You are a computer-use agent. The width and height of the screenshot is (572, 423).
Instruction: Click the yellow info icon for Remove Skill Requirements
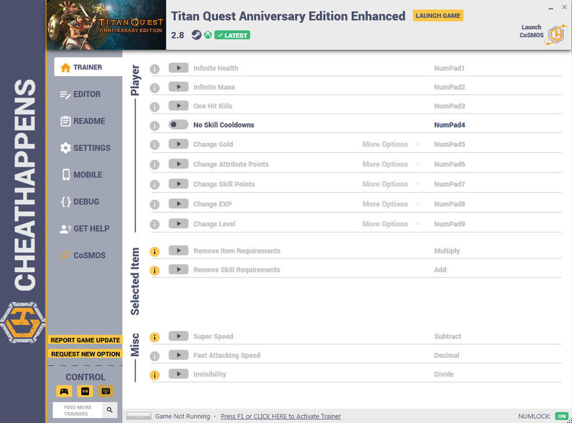pos(155,271)
